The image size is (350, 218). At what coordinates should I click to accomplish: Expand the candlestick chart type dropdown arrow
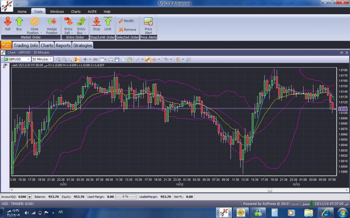pyautogui.click(x=183, y=59)
